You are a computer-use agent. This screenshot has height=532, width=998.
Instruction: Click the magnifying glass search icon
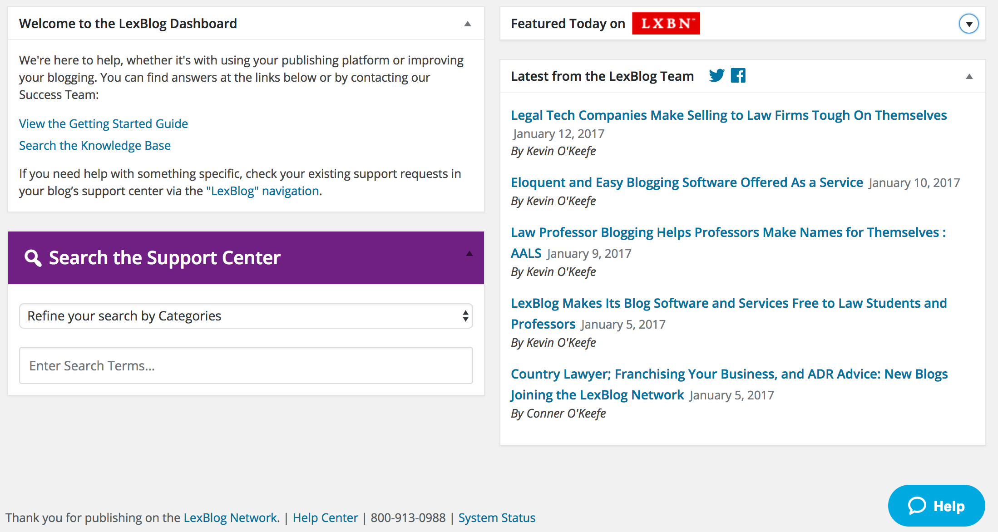33,258
